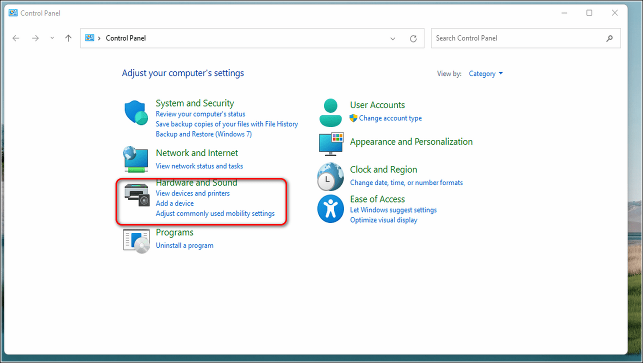Refresh the Control Panel view

pos(413,38)
